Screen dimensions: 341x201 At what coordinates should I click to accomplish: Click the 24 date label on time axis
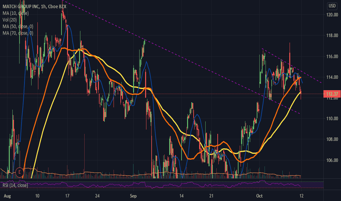point(97,196)
